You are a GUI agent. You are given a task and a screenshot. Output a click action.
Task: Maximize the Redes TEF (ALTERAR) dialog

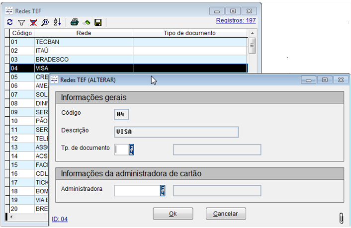(x=325, y=80)
